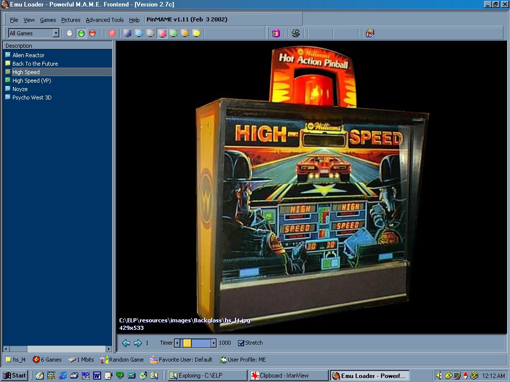Click the User Profile status bar icon

click(x=223, y=360)
